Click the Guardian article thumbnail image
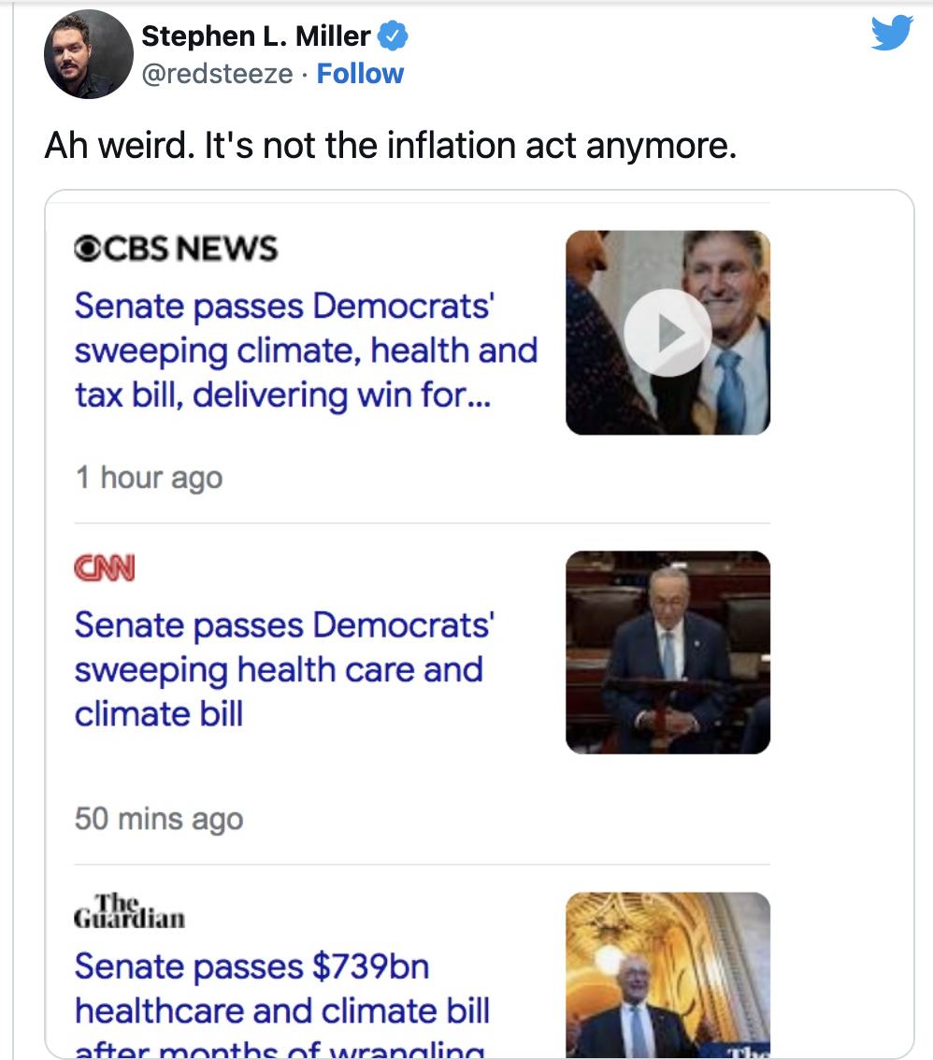The width and height of the screenshot is (933, 1060). (668, 975)
